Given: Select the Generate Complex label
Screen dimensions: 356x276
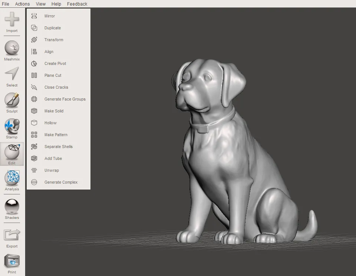Looking at the screenshot, I should [61, 182].
